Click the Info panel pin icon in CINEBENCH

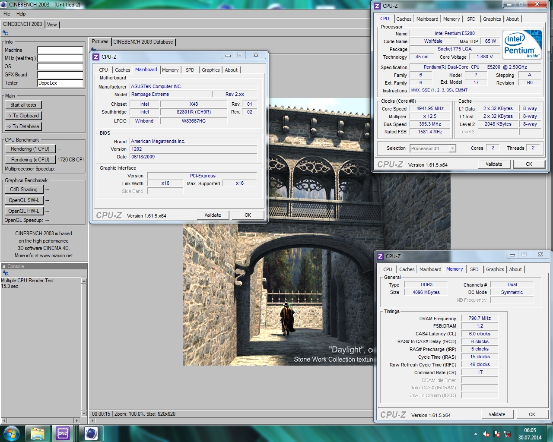click(5, 32)
